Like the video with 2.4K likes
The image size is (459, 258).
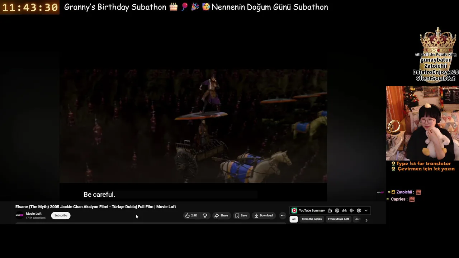pyautogui.click(x=191, y=215)
